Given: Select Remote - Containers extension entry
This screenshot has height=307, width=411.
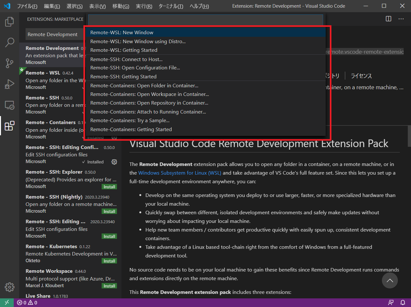Looking at the screenshot, I should (53, 130).
